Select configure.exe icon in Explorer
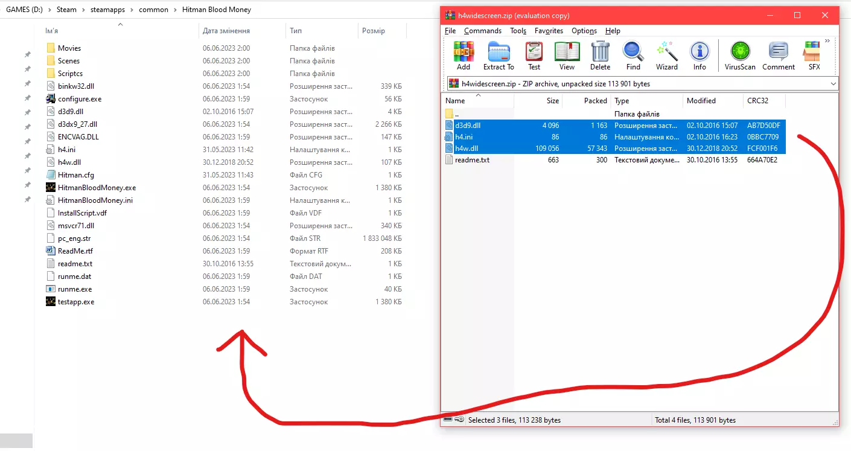Viewport: 851px width, 451px height. point(51,99)
